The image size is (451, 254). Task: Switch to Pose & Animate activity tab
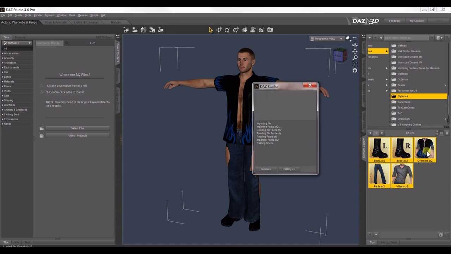click(55, 22)
